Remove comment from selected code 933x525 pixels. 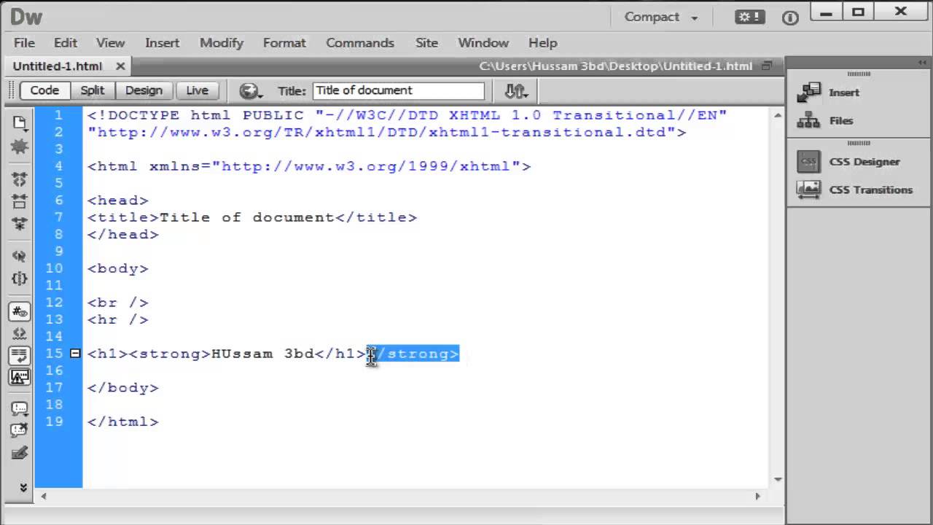tap(20, 430)
